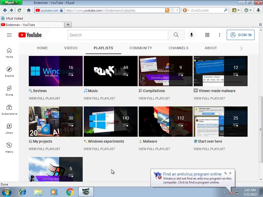
Task: View full playlist for Music
Action: tap(99, 98)
